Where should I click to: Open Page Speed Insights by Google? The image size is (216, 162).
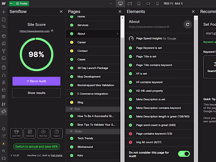point(159,39)
